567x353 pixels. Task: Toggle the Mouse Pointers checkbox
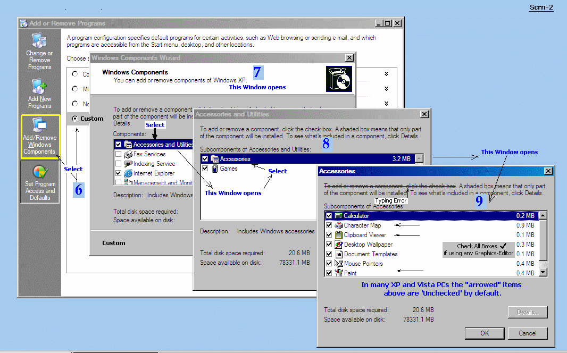[329, 264]
